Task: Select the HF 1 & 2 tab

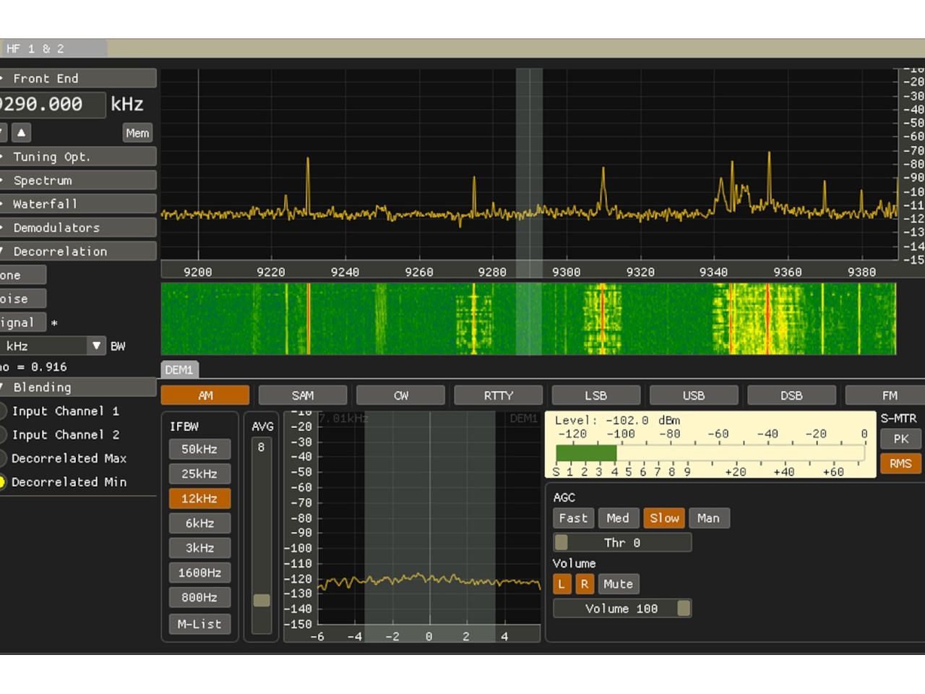Action: [x=35, y=48]
